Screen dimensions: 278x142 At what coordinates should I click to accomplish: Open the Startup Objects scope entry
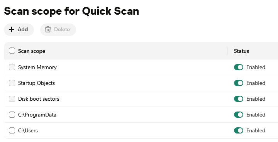(x=36, y=83)
